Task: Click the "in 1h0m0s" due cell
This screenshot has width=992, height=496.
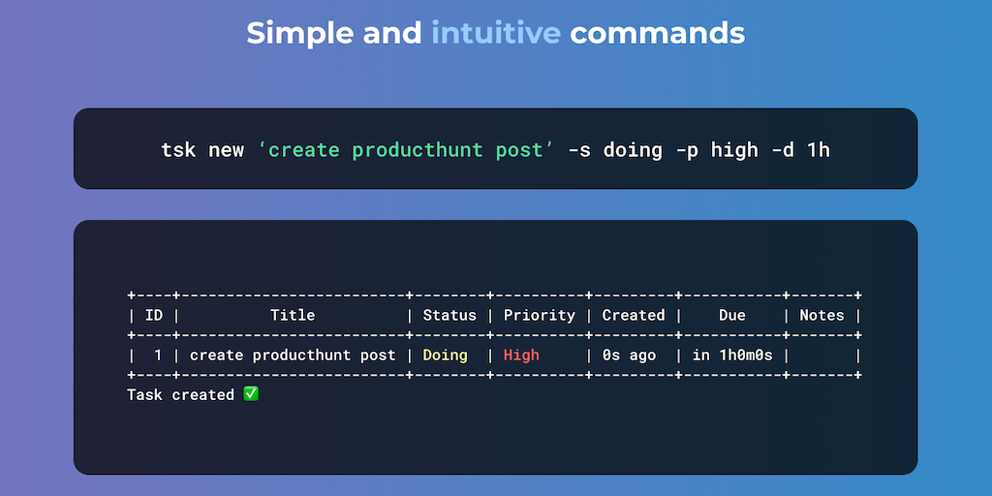Action: [x=732, y=355]
